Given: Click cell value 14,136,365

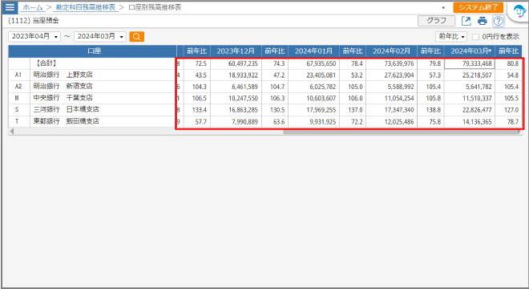Looking at the screenshot, I should (470, 122).
